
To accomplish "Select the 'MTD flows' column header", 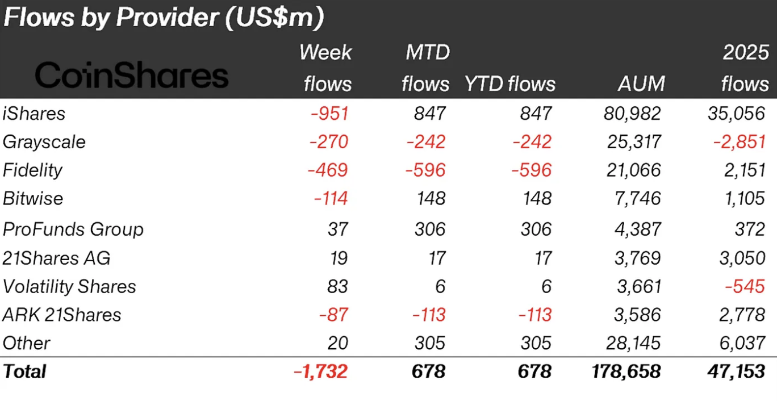I will (x=426, y=68).
